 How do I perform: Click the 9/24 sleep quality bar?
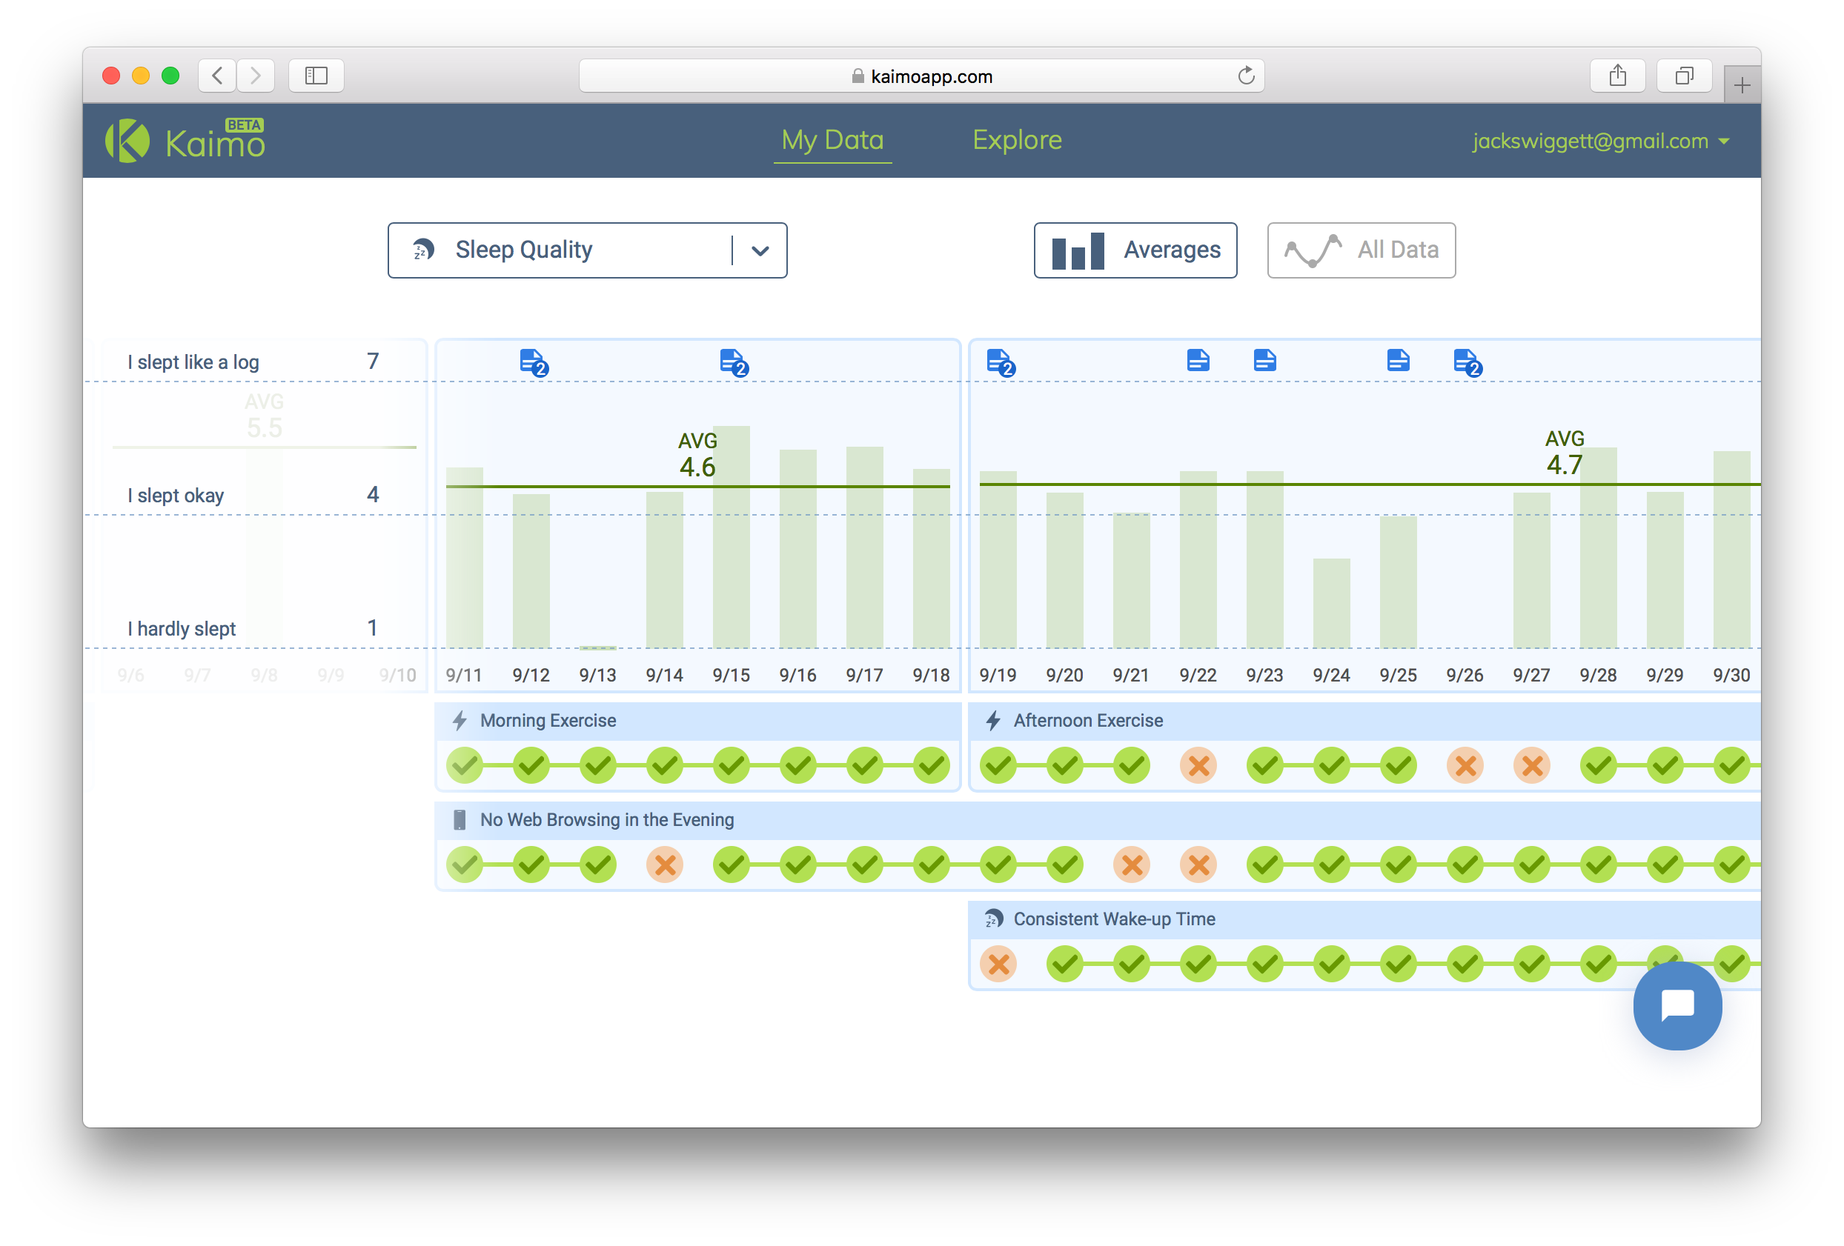pyautogui.click(x=1330, y=603)
